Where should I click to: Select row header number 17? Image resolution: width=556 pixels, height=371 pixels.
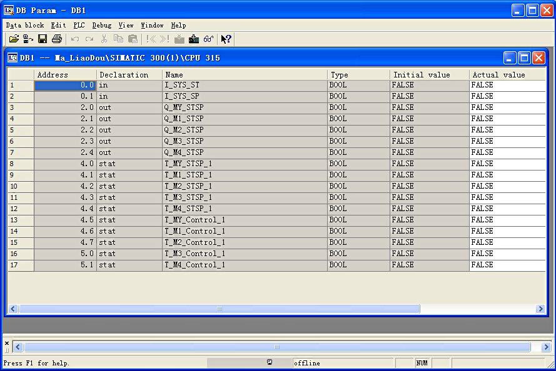click(21, 265)
